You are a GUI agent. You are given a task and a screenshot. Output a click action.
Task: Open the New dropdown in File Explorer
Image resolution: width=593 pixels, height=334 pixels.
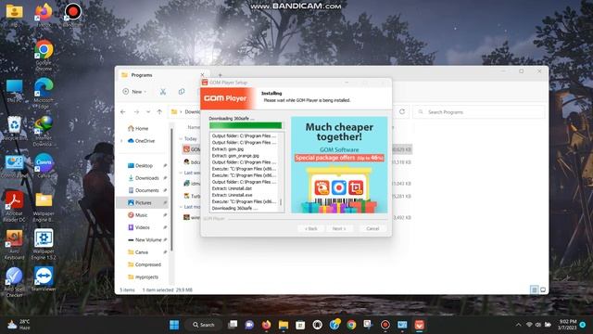coord(134,92)
